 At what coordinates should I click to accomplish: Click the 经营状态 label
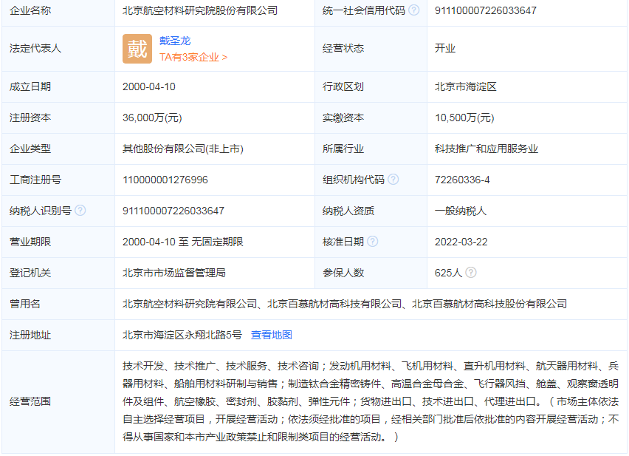click(x=343, y=49)
